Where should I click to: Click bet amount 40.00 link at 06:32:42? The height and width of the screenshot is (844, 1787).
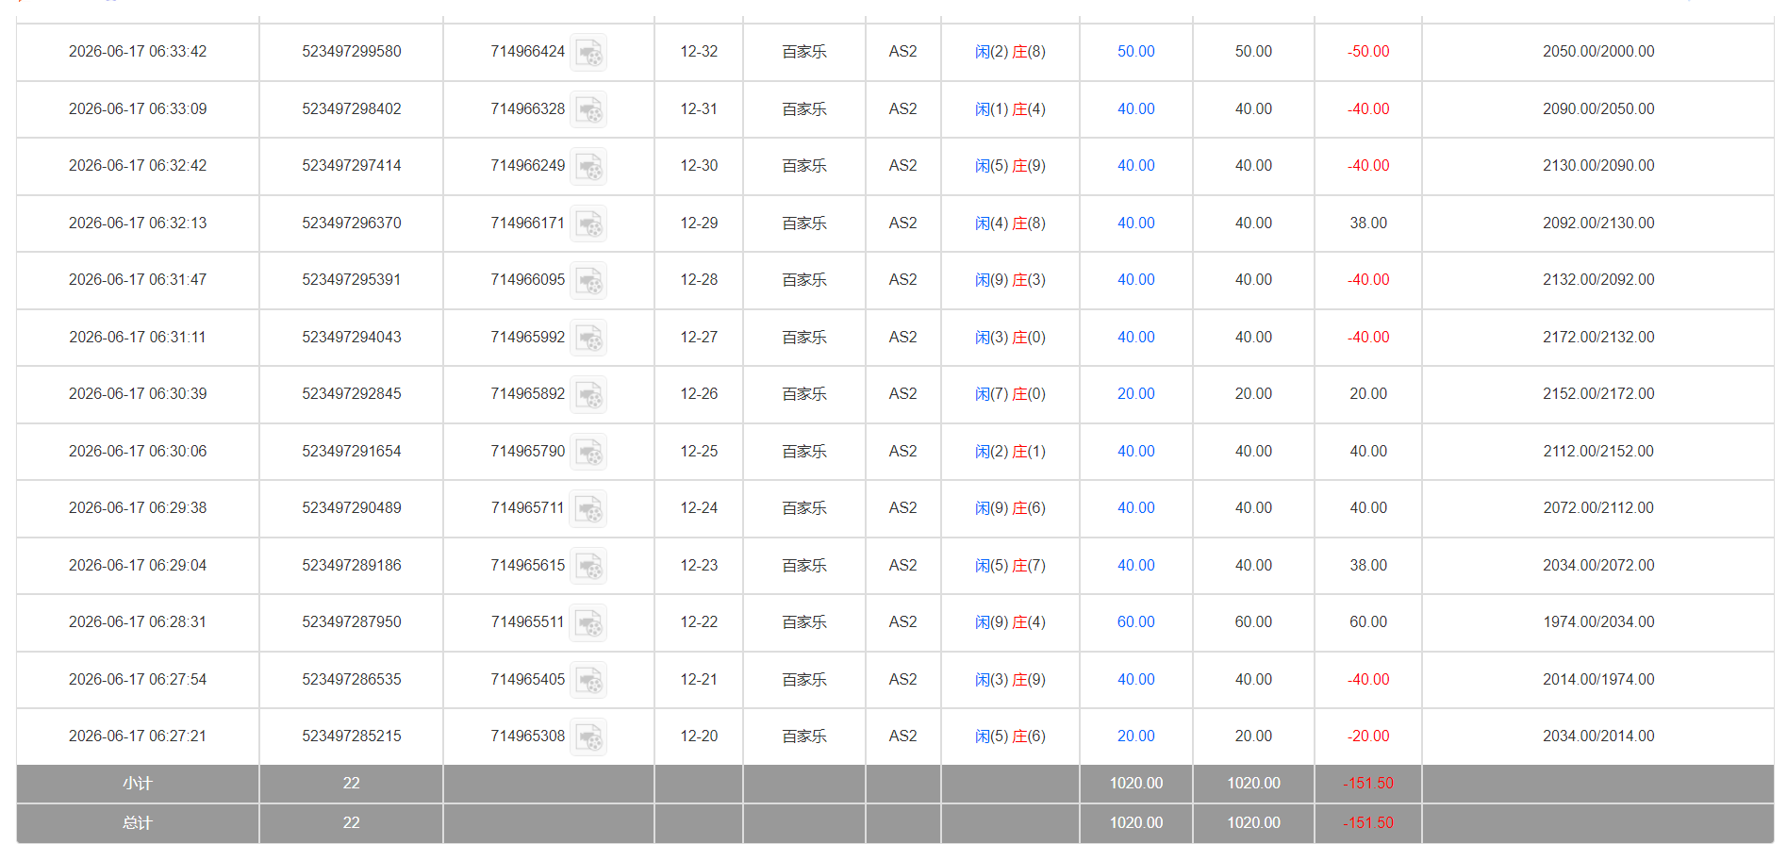coord(1135,166)
